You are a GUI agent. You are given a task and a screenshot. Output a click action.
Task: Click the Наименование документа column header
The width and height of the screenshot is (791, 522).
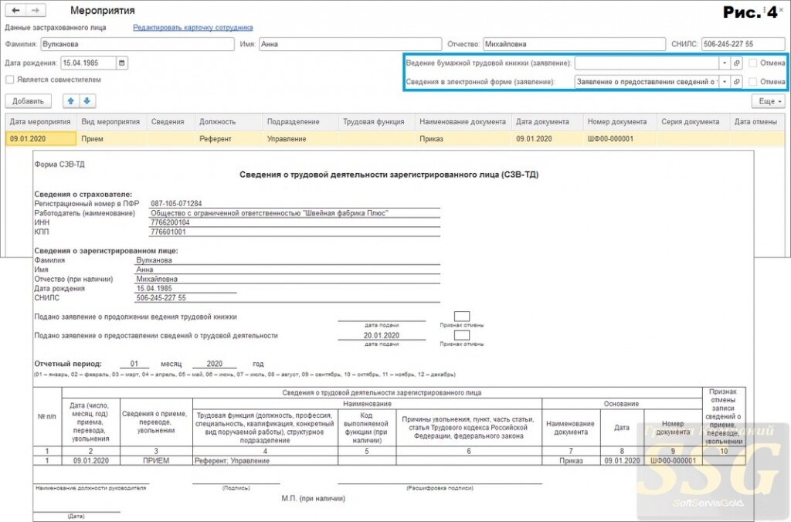(463, 121)
